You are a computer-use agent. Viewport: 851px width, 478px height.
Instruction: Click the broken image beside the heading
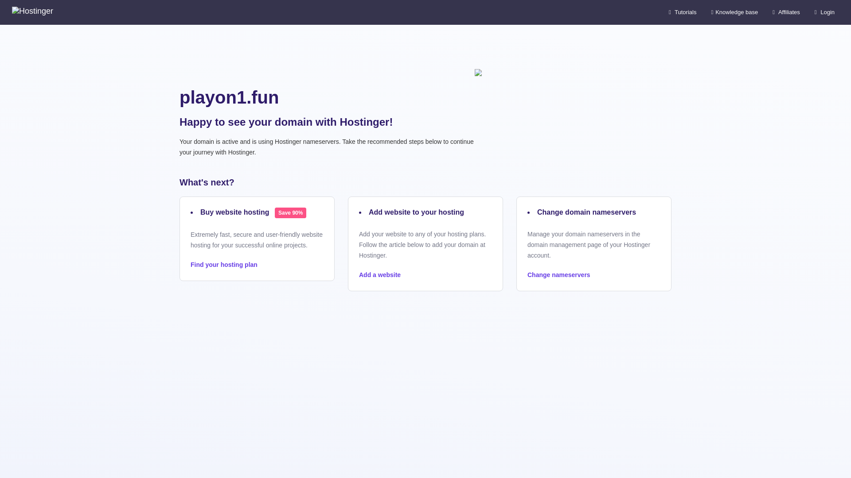478,73
